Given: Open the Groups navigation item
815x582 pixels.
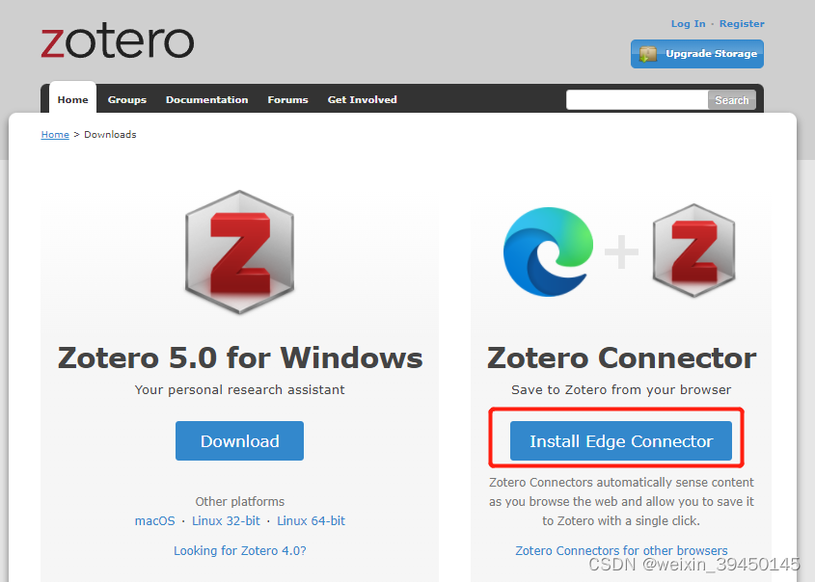Looking at the screenshot, I should point(127,99).
